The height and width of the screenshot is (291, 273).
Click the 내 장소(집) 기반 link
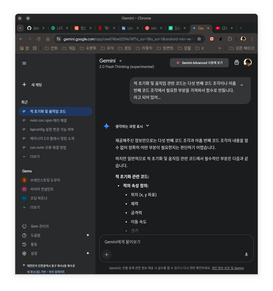[37, 272]
